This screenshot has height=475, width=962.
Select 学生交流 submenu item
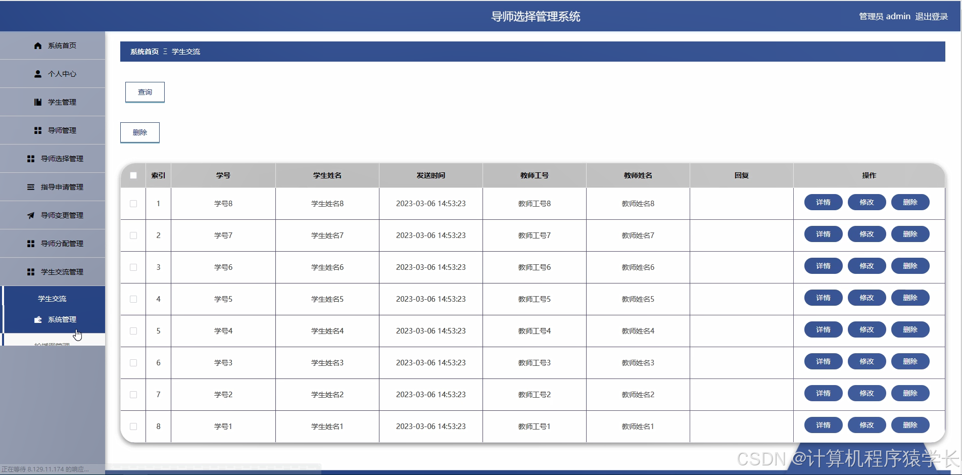(53, 299)
